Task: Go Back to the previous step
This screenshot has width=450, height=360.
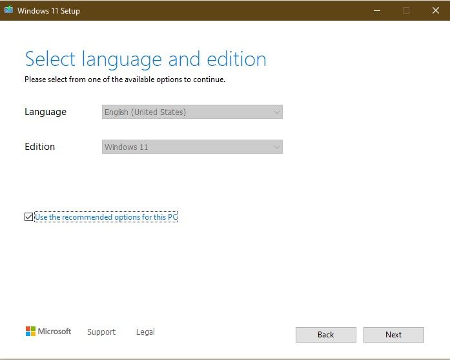Action: (326, 335)
